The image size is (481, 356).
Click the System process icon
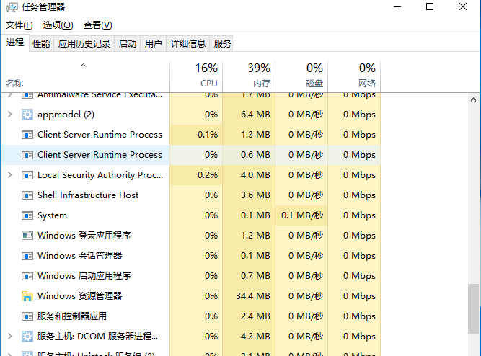[27, 215]
